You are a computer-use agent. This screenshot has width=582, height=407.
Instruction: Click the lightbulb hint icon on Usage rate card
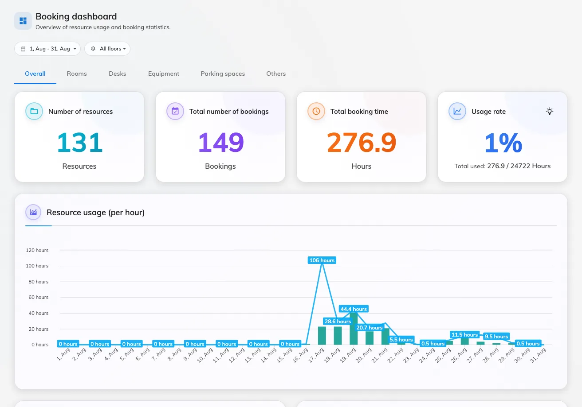(x=550, y=112)
